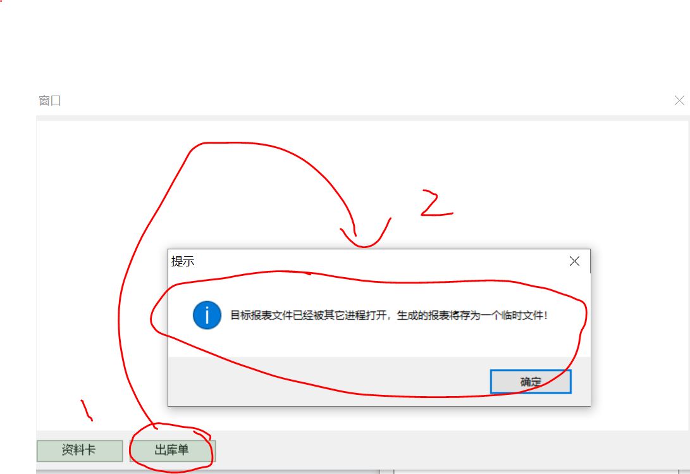Select the 资料卡 button
The width and height of the screenshot is (690, 474).
pos(80,450)
